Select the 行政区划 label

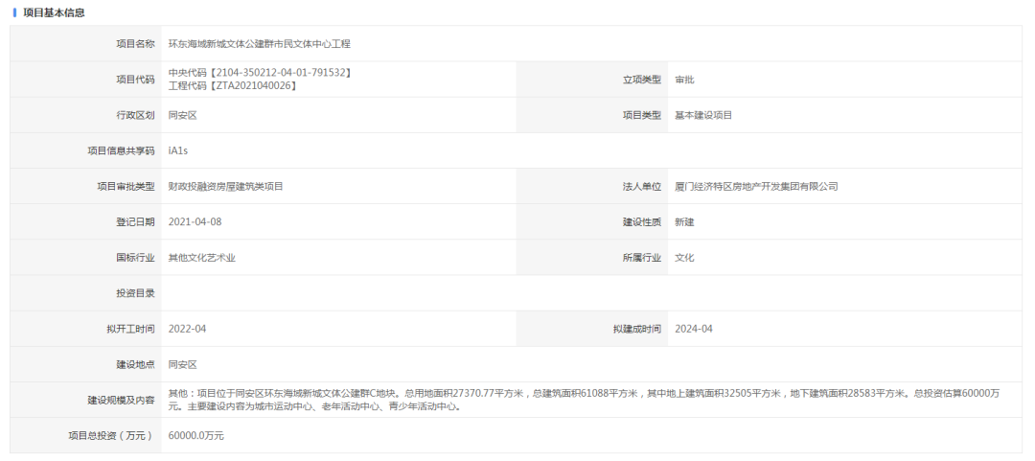pos(135,115)
